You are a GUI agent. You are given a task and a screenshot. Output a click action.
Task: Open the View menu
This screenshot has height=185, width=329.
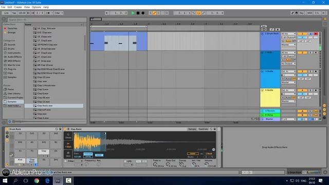(27, 7)
